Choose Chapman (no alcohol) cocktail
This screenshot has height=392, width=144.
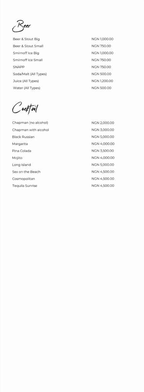point(30,123)
